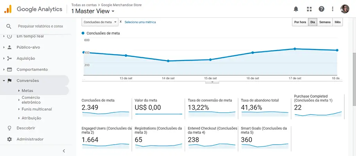Collapse the sidebar with the chevron arrow
Screen dimensions: 356x156
pos(64,151)
